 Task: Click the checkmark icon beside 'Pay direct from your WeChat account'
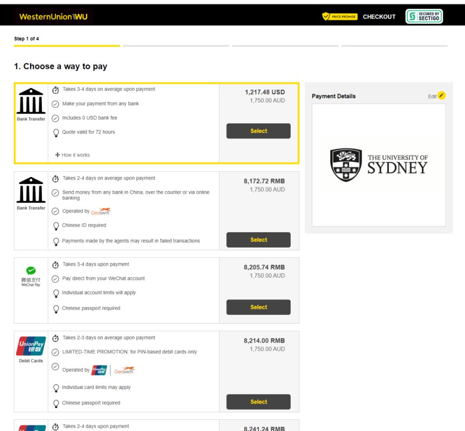click(x=56, y=279)
